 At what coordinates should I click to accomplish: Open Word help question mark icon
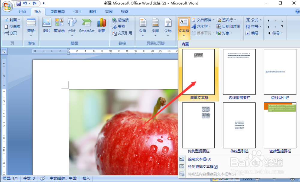[x=298, y=11]
